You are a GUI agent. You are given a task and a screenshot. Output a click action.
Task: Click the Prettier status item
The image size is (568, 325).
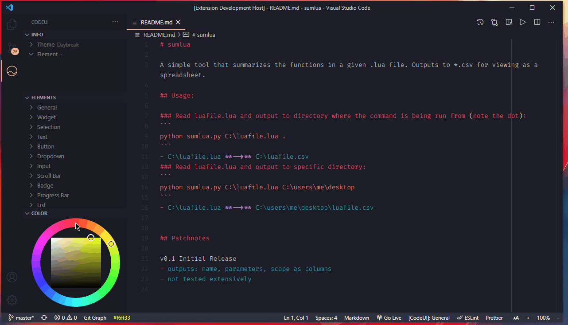tap(494, 318)
